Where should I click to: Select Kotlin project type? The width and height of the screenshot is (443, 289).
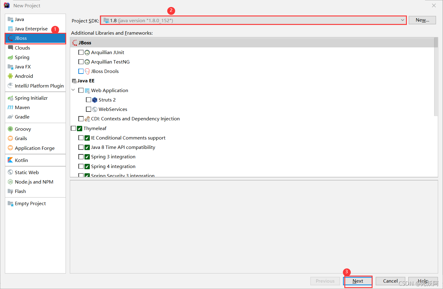click(35, 160)
